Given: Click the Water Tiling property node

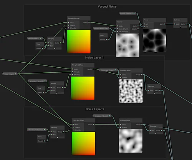Looking at the screenshot, I should point(10,74).
